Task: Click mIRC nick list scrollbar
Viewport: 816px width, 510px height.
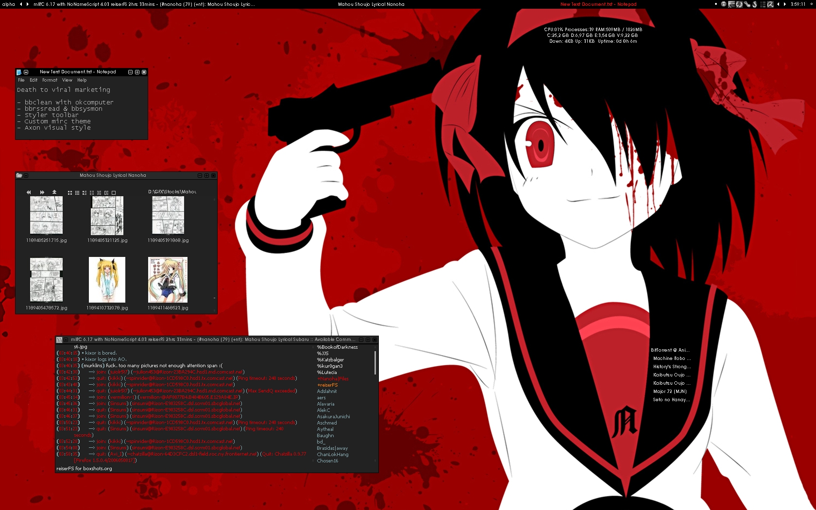Action: 375,362
